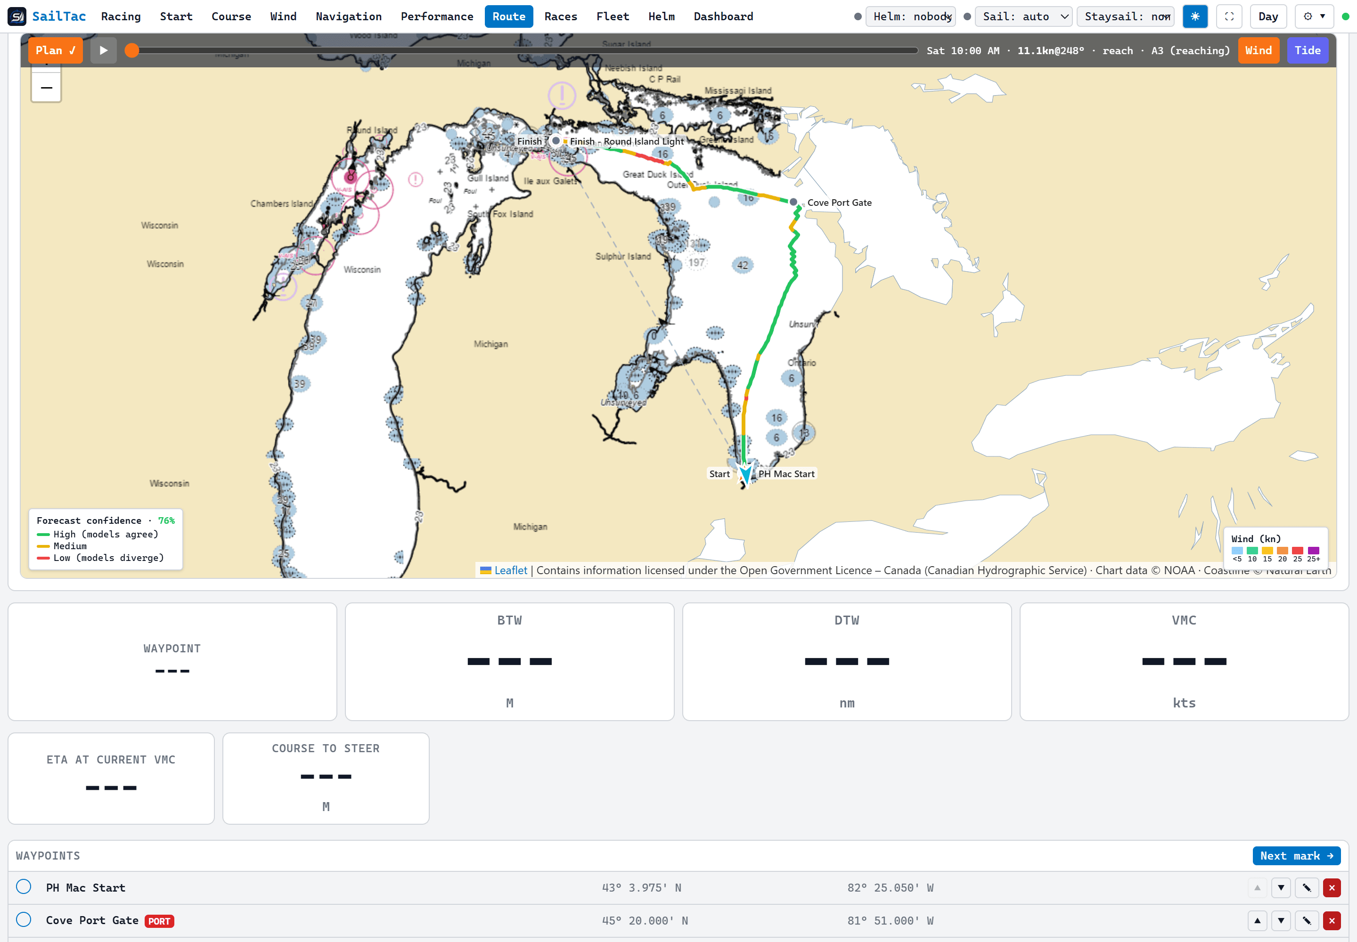The height and width of the screenshot is (942, 1357).
Task: Click the boat position arrow at Start
Action: pos(746,475)
